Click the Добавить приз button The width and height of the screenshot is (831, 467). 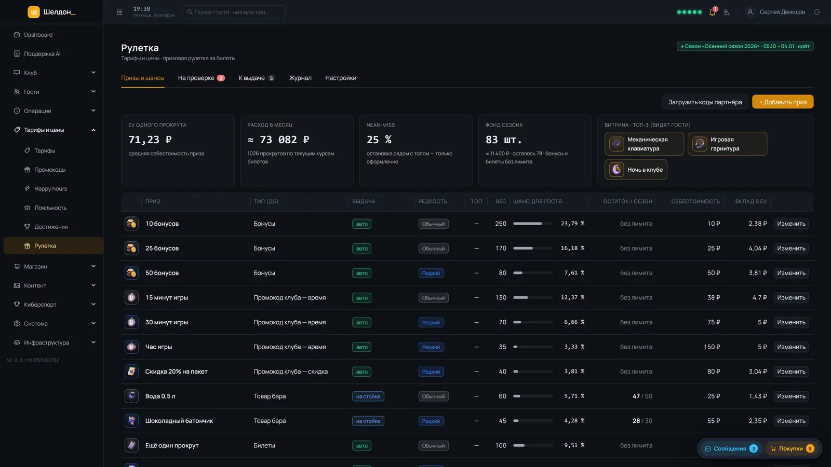coord(783,102)
